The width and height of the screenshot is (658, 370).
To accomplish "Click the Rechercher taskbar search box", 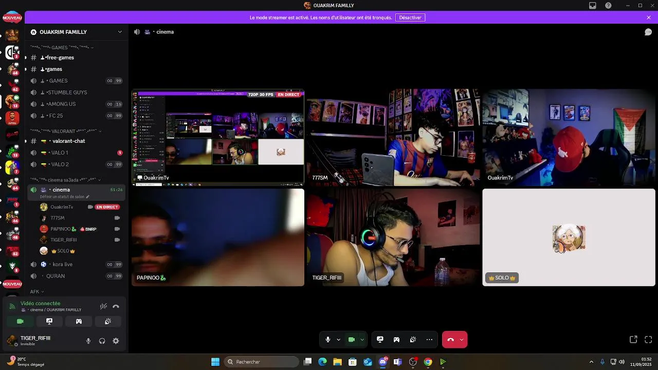I will pos(262,362).
